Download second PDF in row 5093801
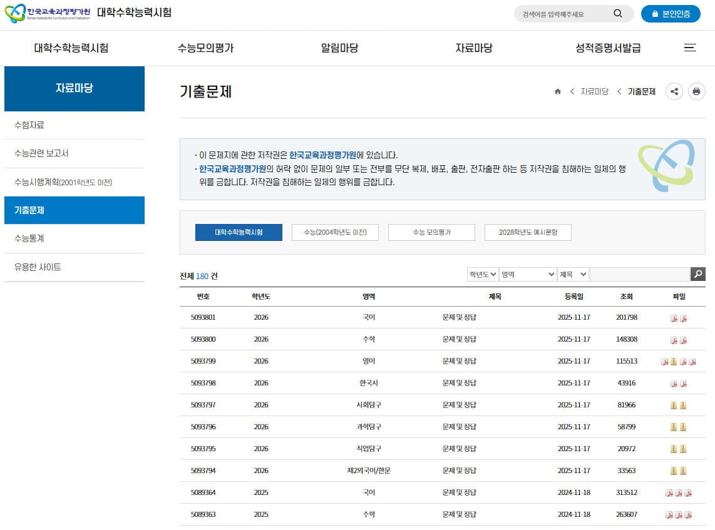This screenshot has height=530, width=715. (x=683, y=319)
